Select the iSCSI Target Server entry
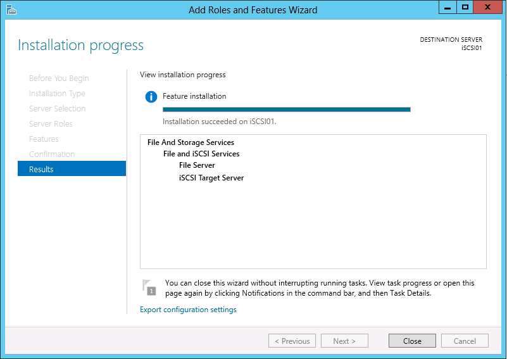This screenshot has height=359, width=507. click(x=211, y=177)
